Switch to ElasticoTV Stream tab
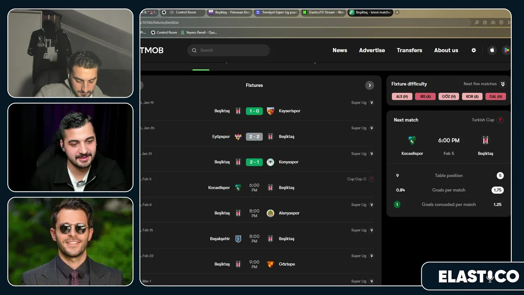The height and width of the screenshot is (295, 524). point(323,12)
